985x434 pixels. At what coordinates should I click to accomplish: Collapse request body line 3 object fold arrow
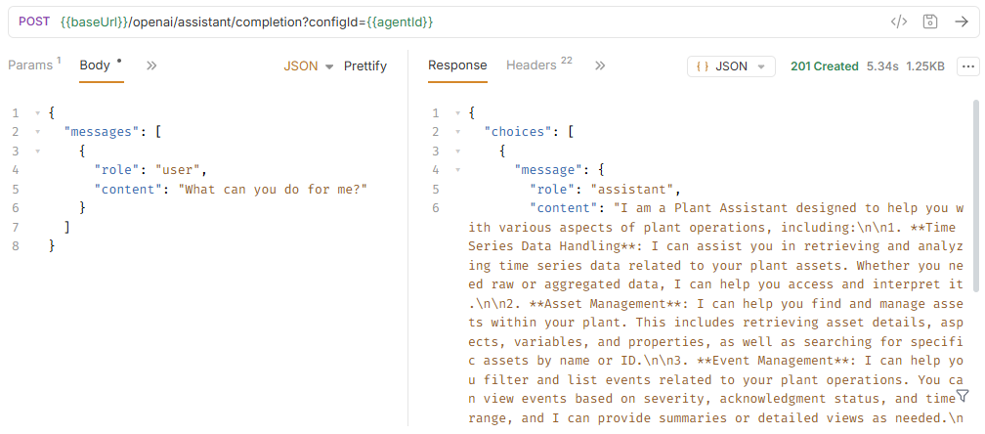tap(37, 151)
